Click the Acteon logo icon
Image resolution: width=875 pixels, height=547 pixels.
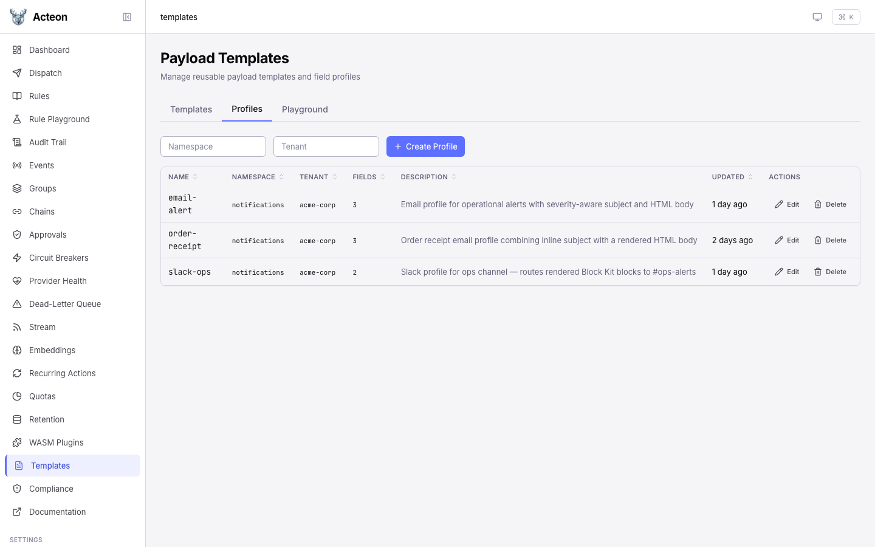click(18, 17)
